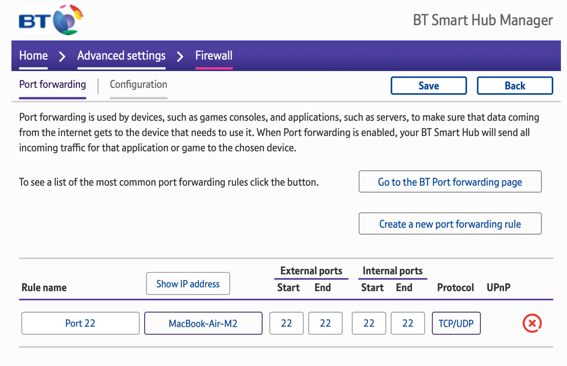
Task: Open the MacBook-Air-M2 device selector
Action: pos(203,323)
